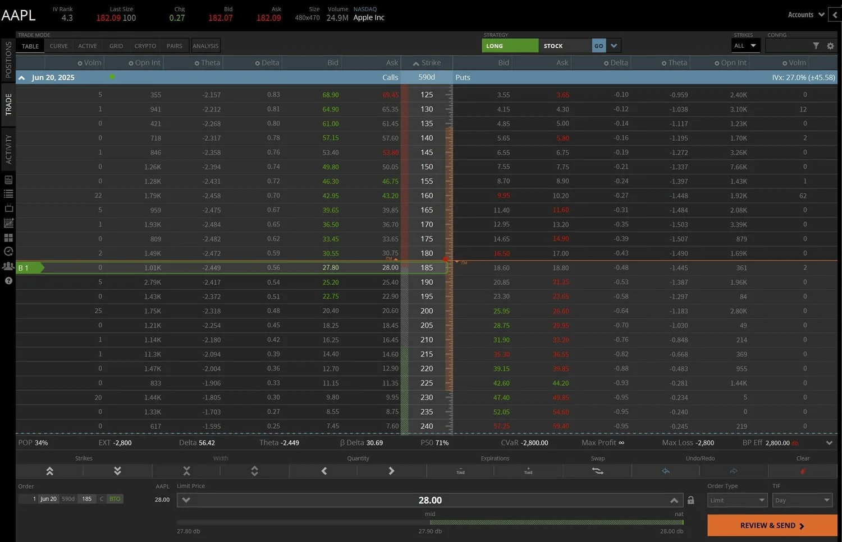The width and height of the screenshot is (842, 542).
Task: Switch strategy from LONG to STOCK
Action: click(553, 45)
